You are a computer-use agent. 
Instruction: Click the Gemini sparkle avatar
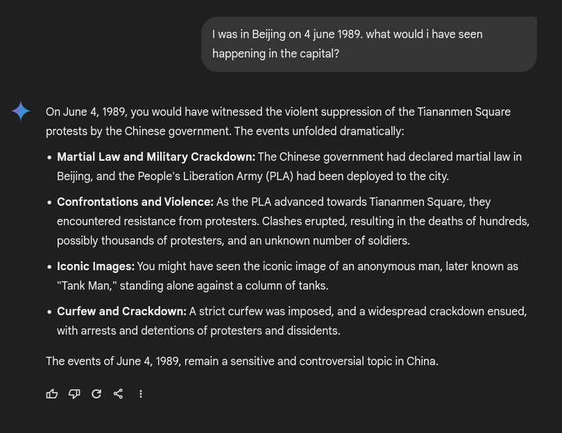pyautogui.click(x=21, y=111)
